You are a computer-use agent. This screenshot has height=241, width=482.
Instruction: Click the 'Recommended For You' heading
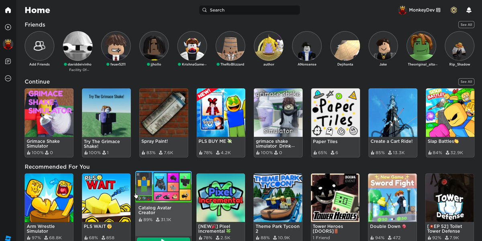click(57, 167)
